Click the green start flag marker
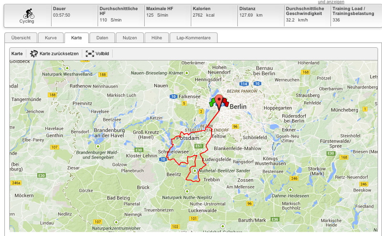Screen dimensions: 382x236 click(x=212, y=102)
